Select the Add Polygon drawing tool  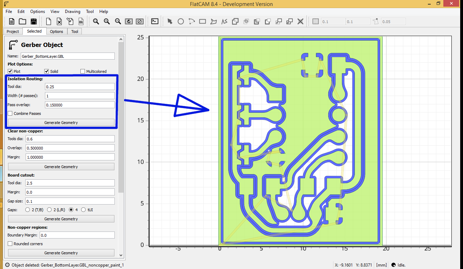(213, 21)
